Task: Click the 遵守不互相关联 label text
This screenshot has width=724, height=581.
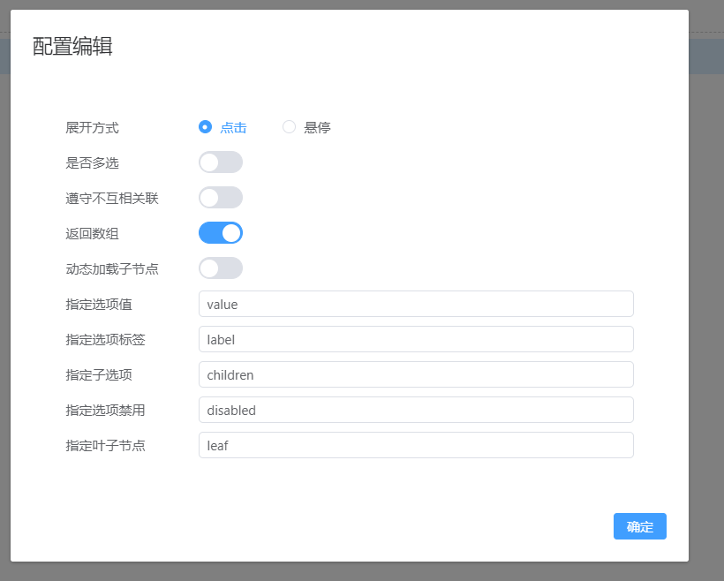Action: tap(112, 199)
